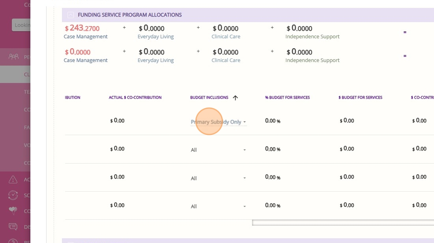Open the third row's All dropdown
This screenshot has width=434, height=243.
(218, 178)
